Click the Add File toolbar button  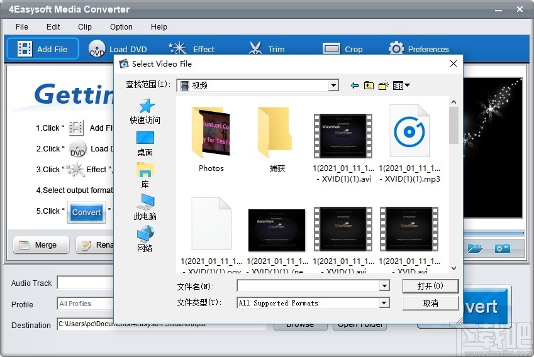tap(43, 49)
